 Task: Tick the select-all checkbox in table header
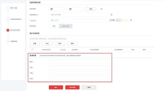click(x=32, y=49)
